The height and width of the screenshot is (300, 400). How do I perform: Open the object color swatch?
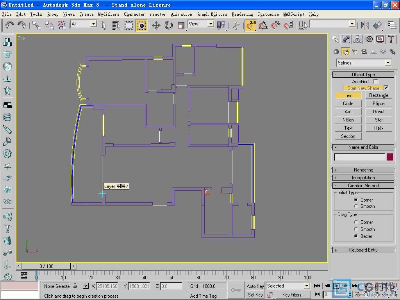coord(390,157)
